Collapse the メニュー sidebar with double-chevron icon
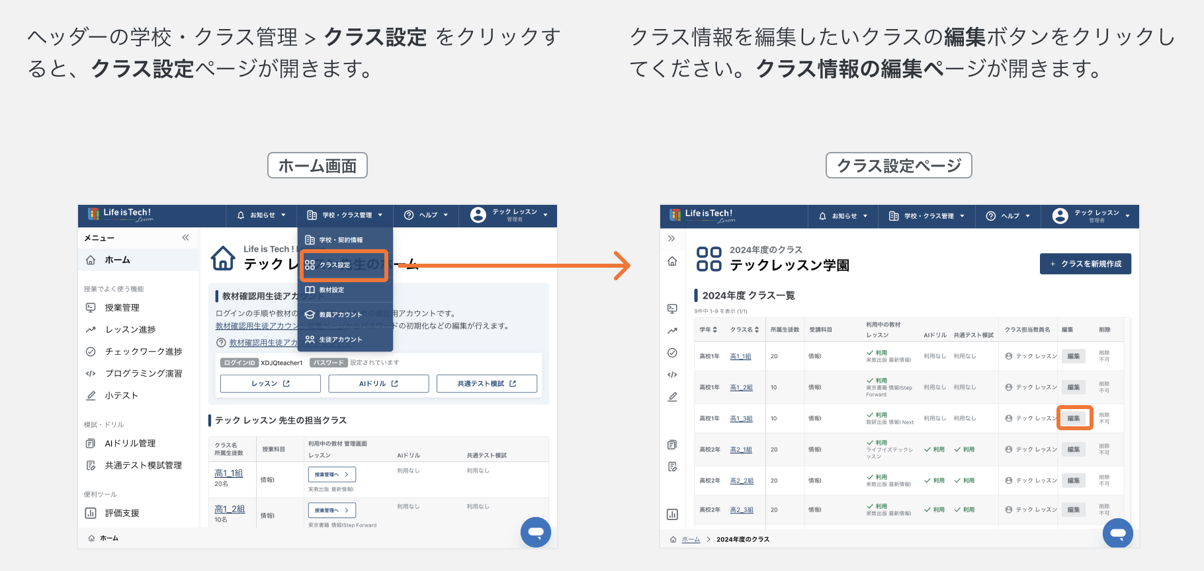 point(185,237)
